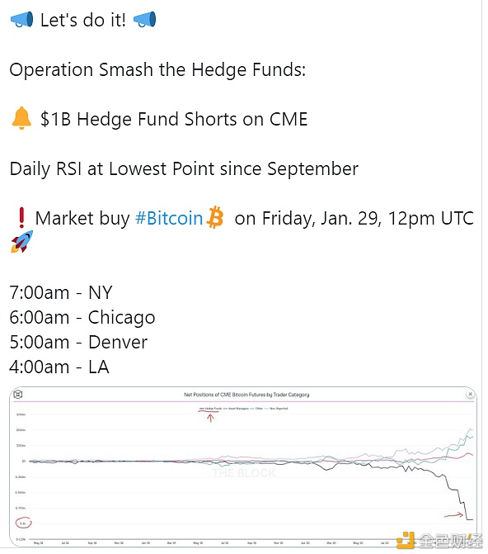The height and width of the screenshot is (554, 488).
Task: Open the CME Bitcoin Futures chart image
Action: click(x=243, y=466)
